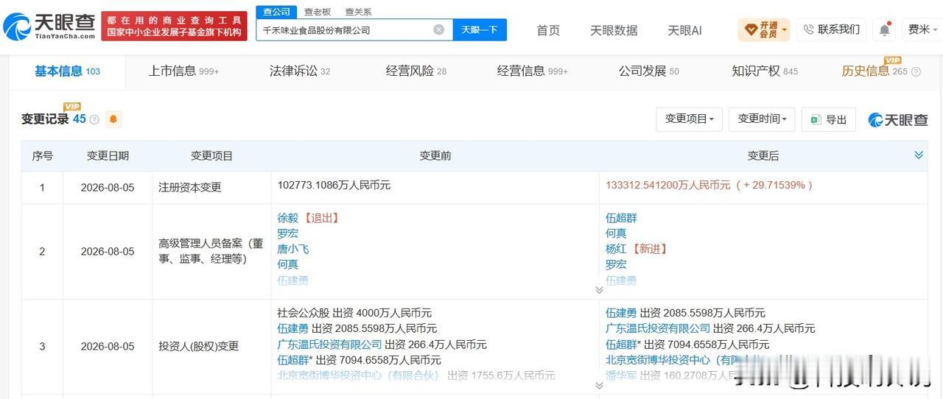943x399 pixels.
Task: Switch to the 查公司 search tab
Action: click(276, 12)
